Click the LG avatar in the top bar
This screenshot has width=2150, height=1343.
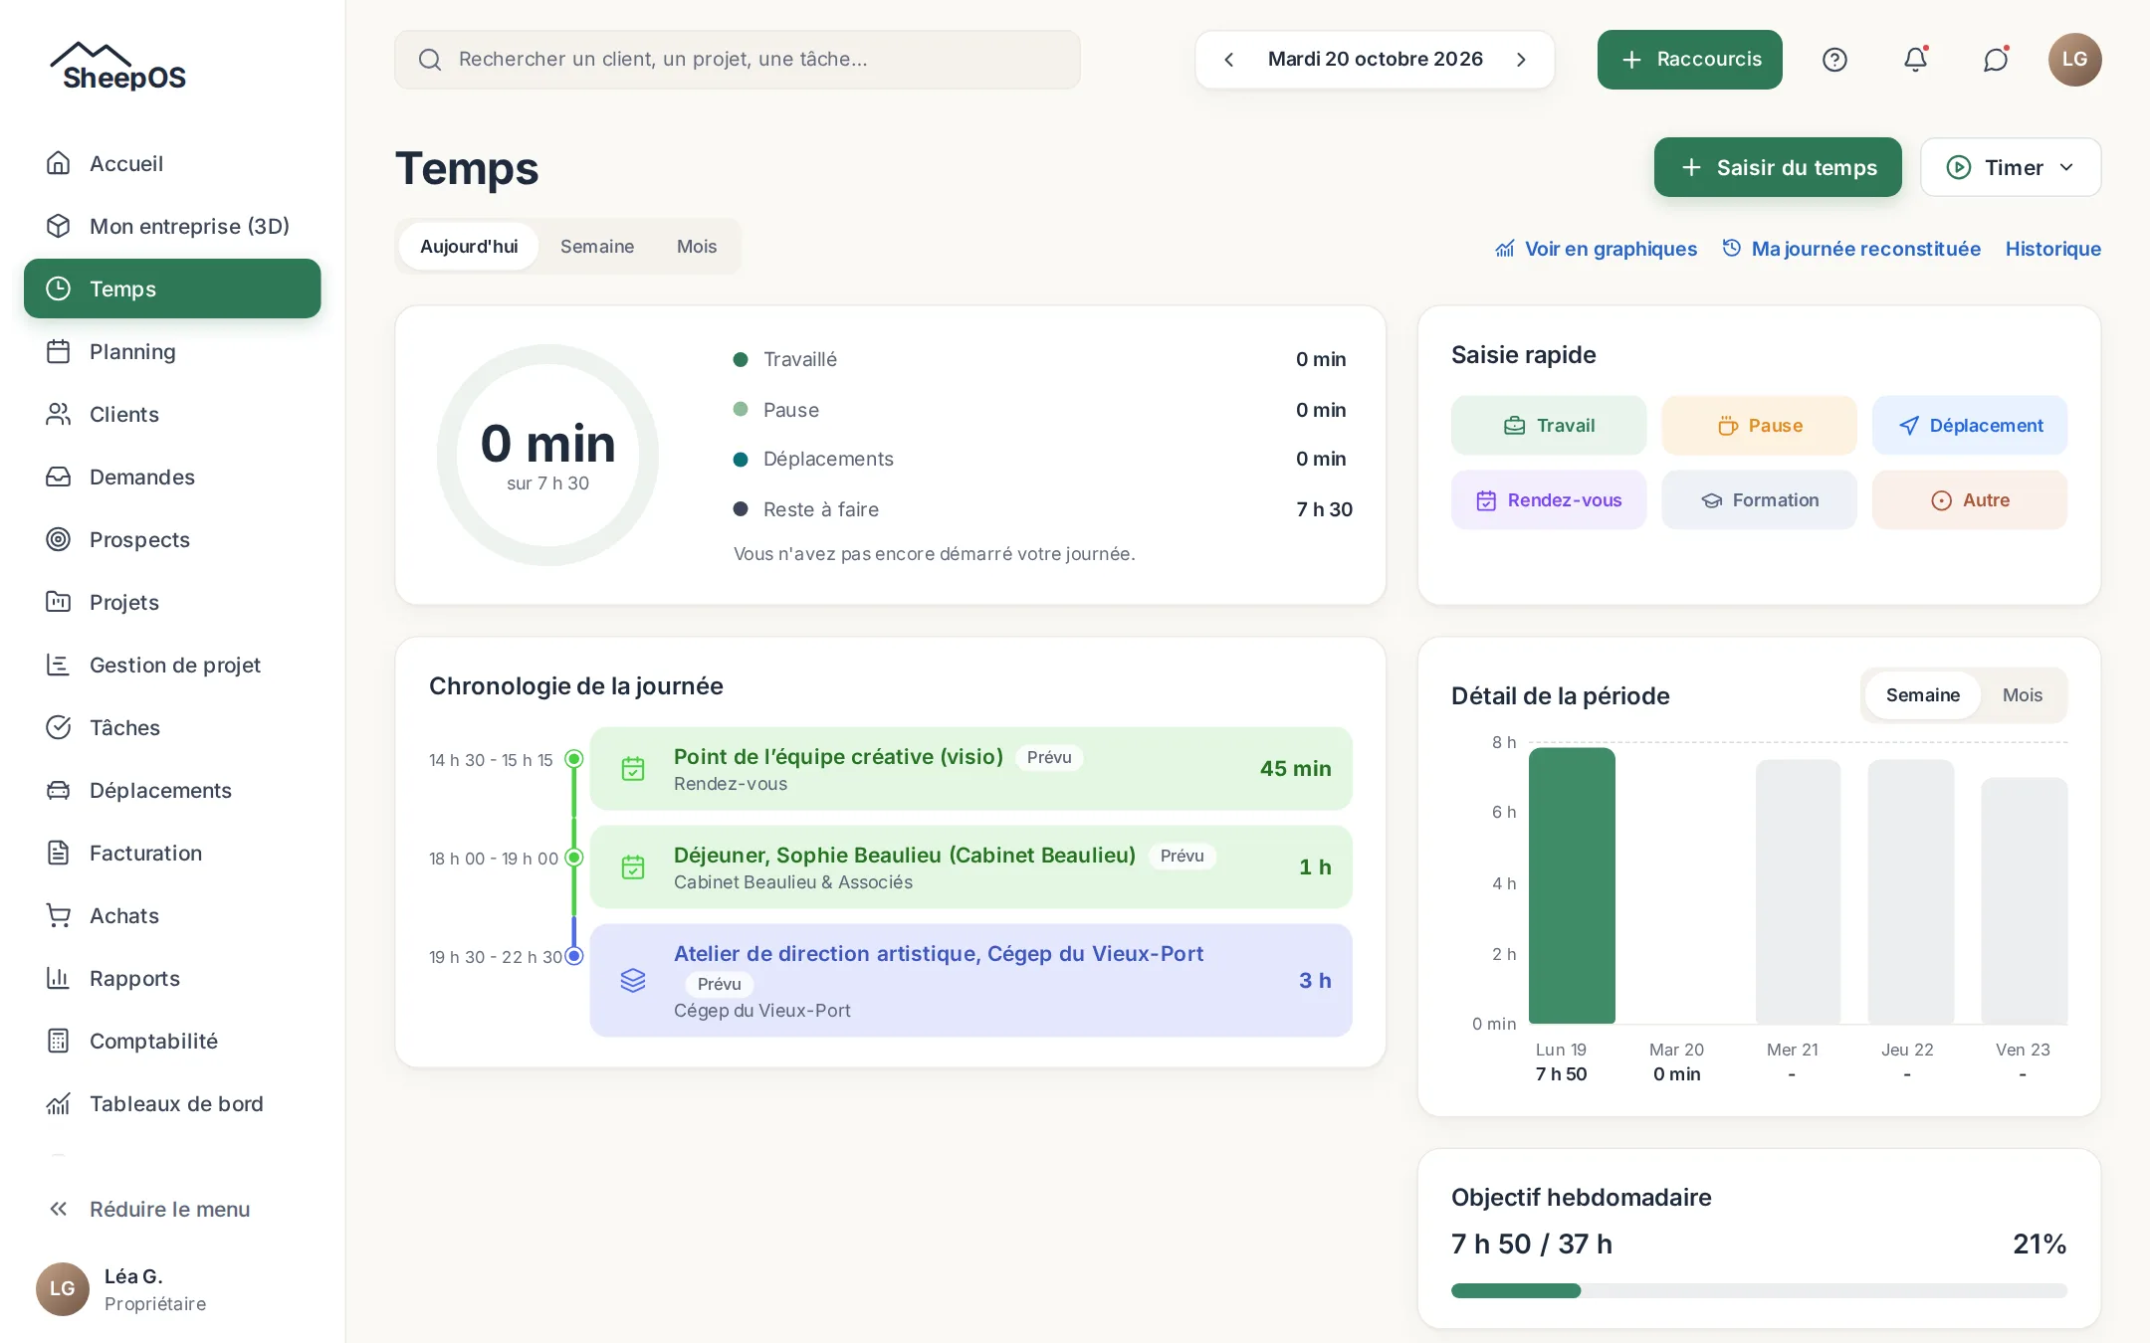[2074, 60]
